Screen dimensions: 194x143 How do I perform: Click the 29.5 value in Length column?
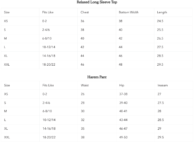coord(160,64)
